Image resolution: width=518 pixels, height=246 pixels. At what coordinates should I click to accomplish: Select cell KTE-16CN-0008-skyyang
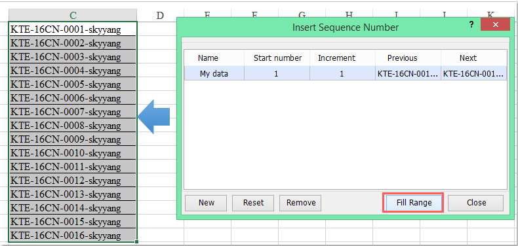tap(73, 126)
